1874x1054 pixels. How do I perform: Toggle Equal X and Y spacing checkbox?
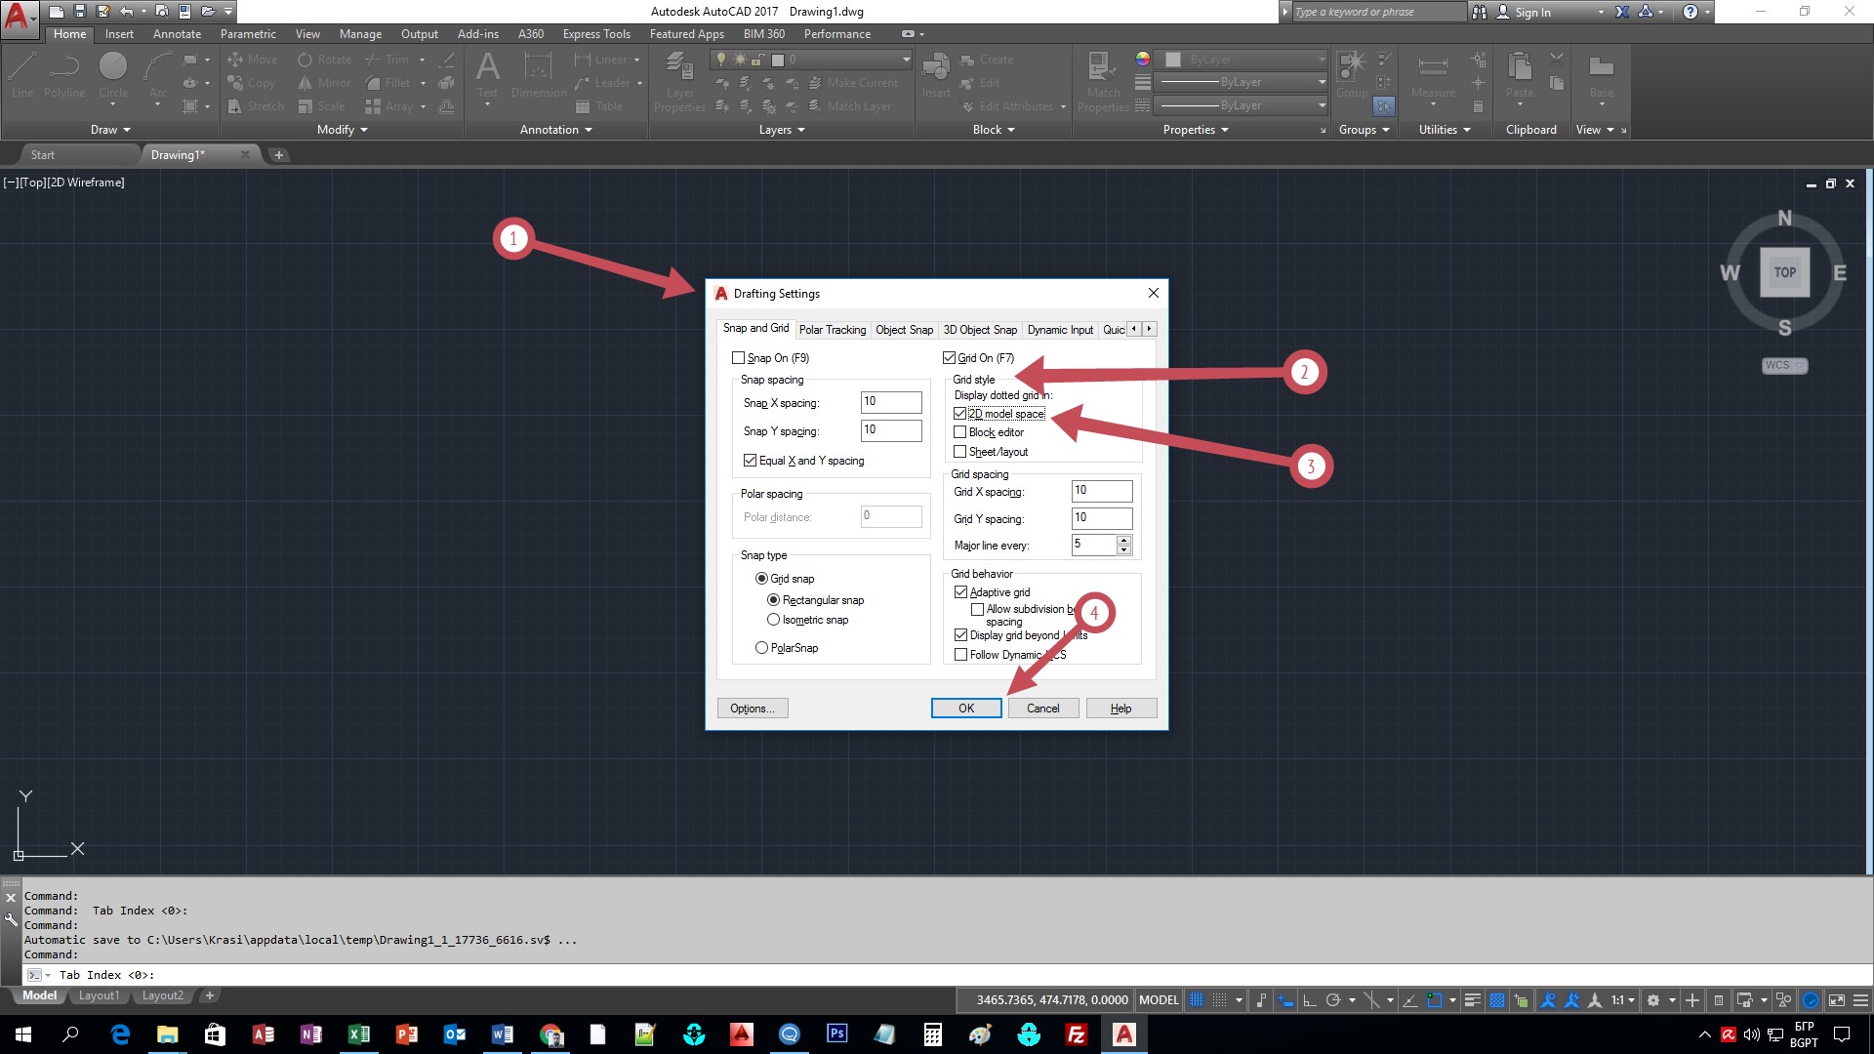pyautogui.click(x=750, y=461)
